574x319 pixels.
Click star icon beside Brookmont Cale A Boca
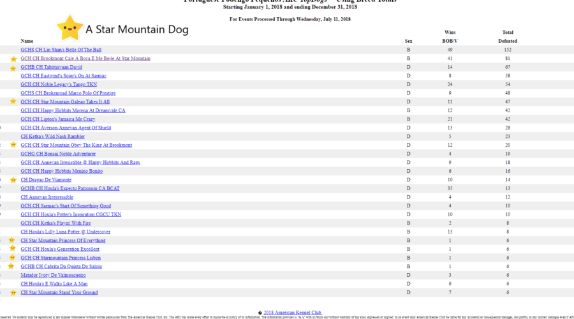point(13,59)
